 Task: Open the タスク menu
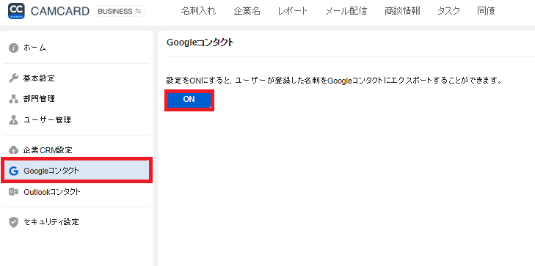(x=448, y=11)
